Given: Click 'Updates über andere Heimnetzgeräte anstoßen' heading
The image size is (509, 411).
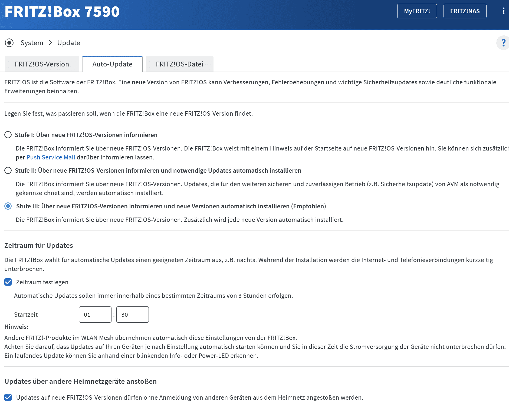Looking at the screenshot, I should coord(81,381).
